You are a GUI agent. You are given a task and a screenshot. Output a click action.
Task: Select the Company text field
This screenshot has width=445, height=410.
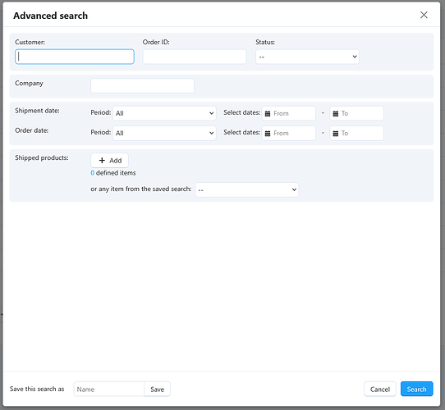pos(143,85)
